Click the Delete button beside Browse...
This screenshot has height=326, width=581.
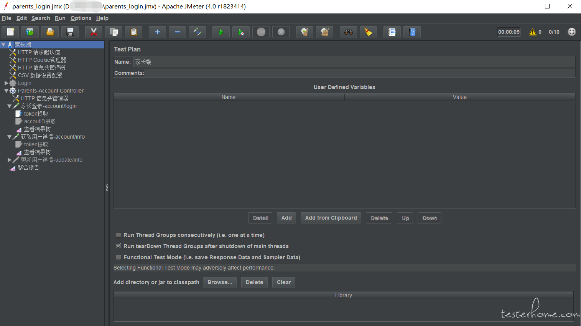[x=255, y=282]
